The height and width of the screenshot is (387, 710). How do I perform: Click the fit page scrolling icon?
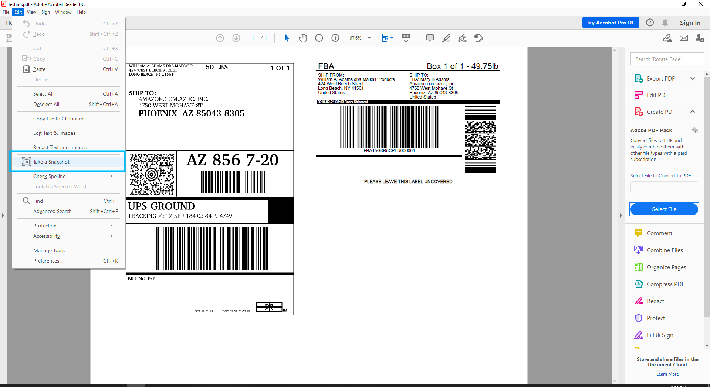[385, 38]
